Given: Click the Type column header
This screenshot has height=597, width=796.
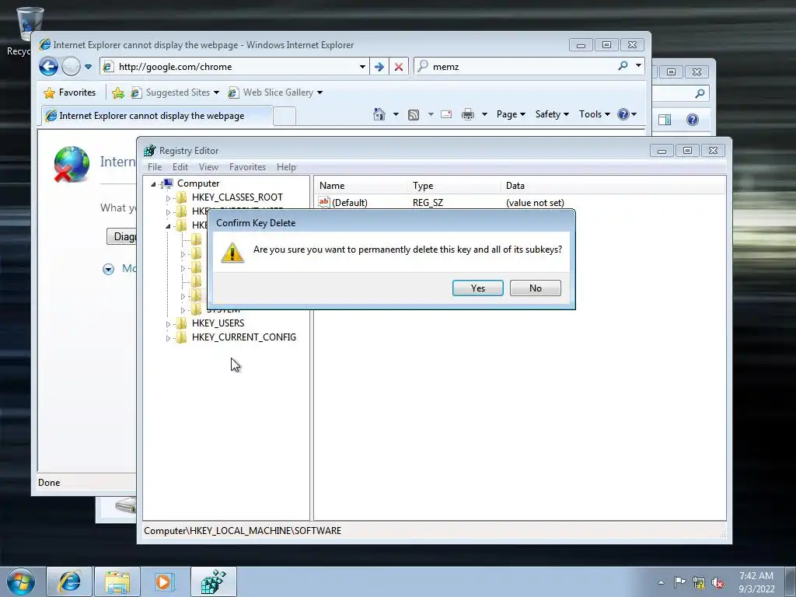Looking at the screenshot, I should [x=454, y=186].
